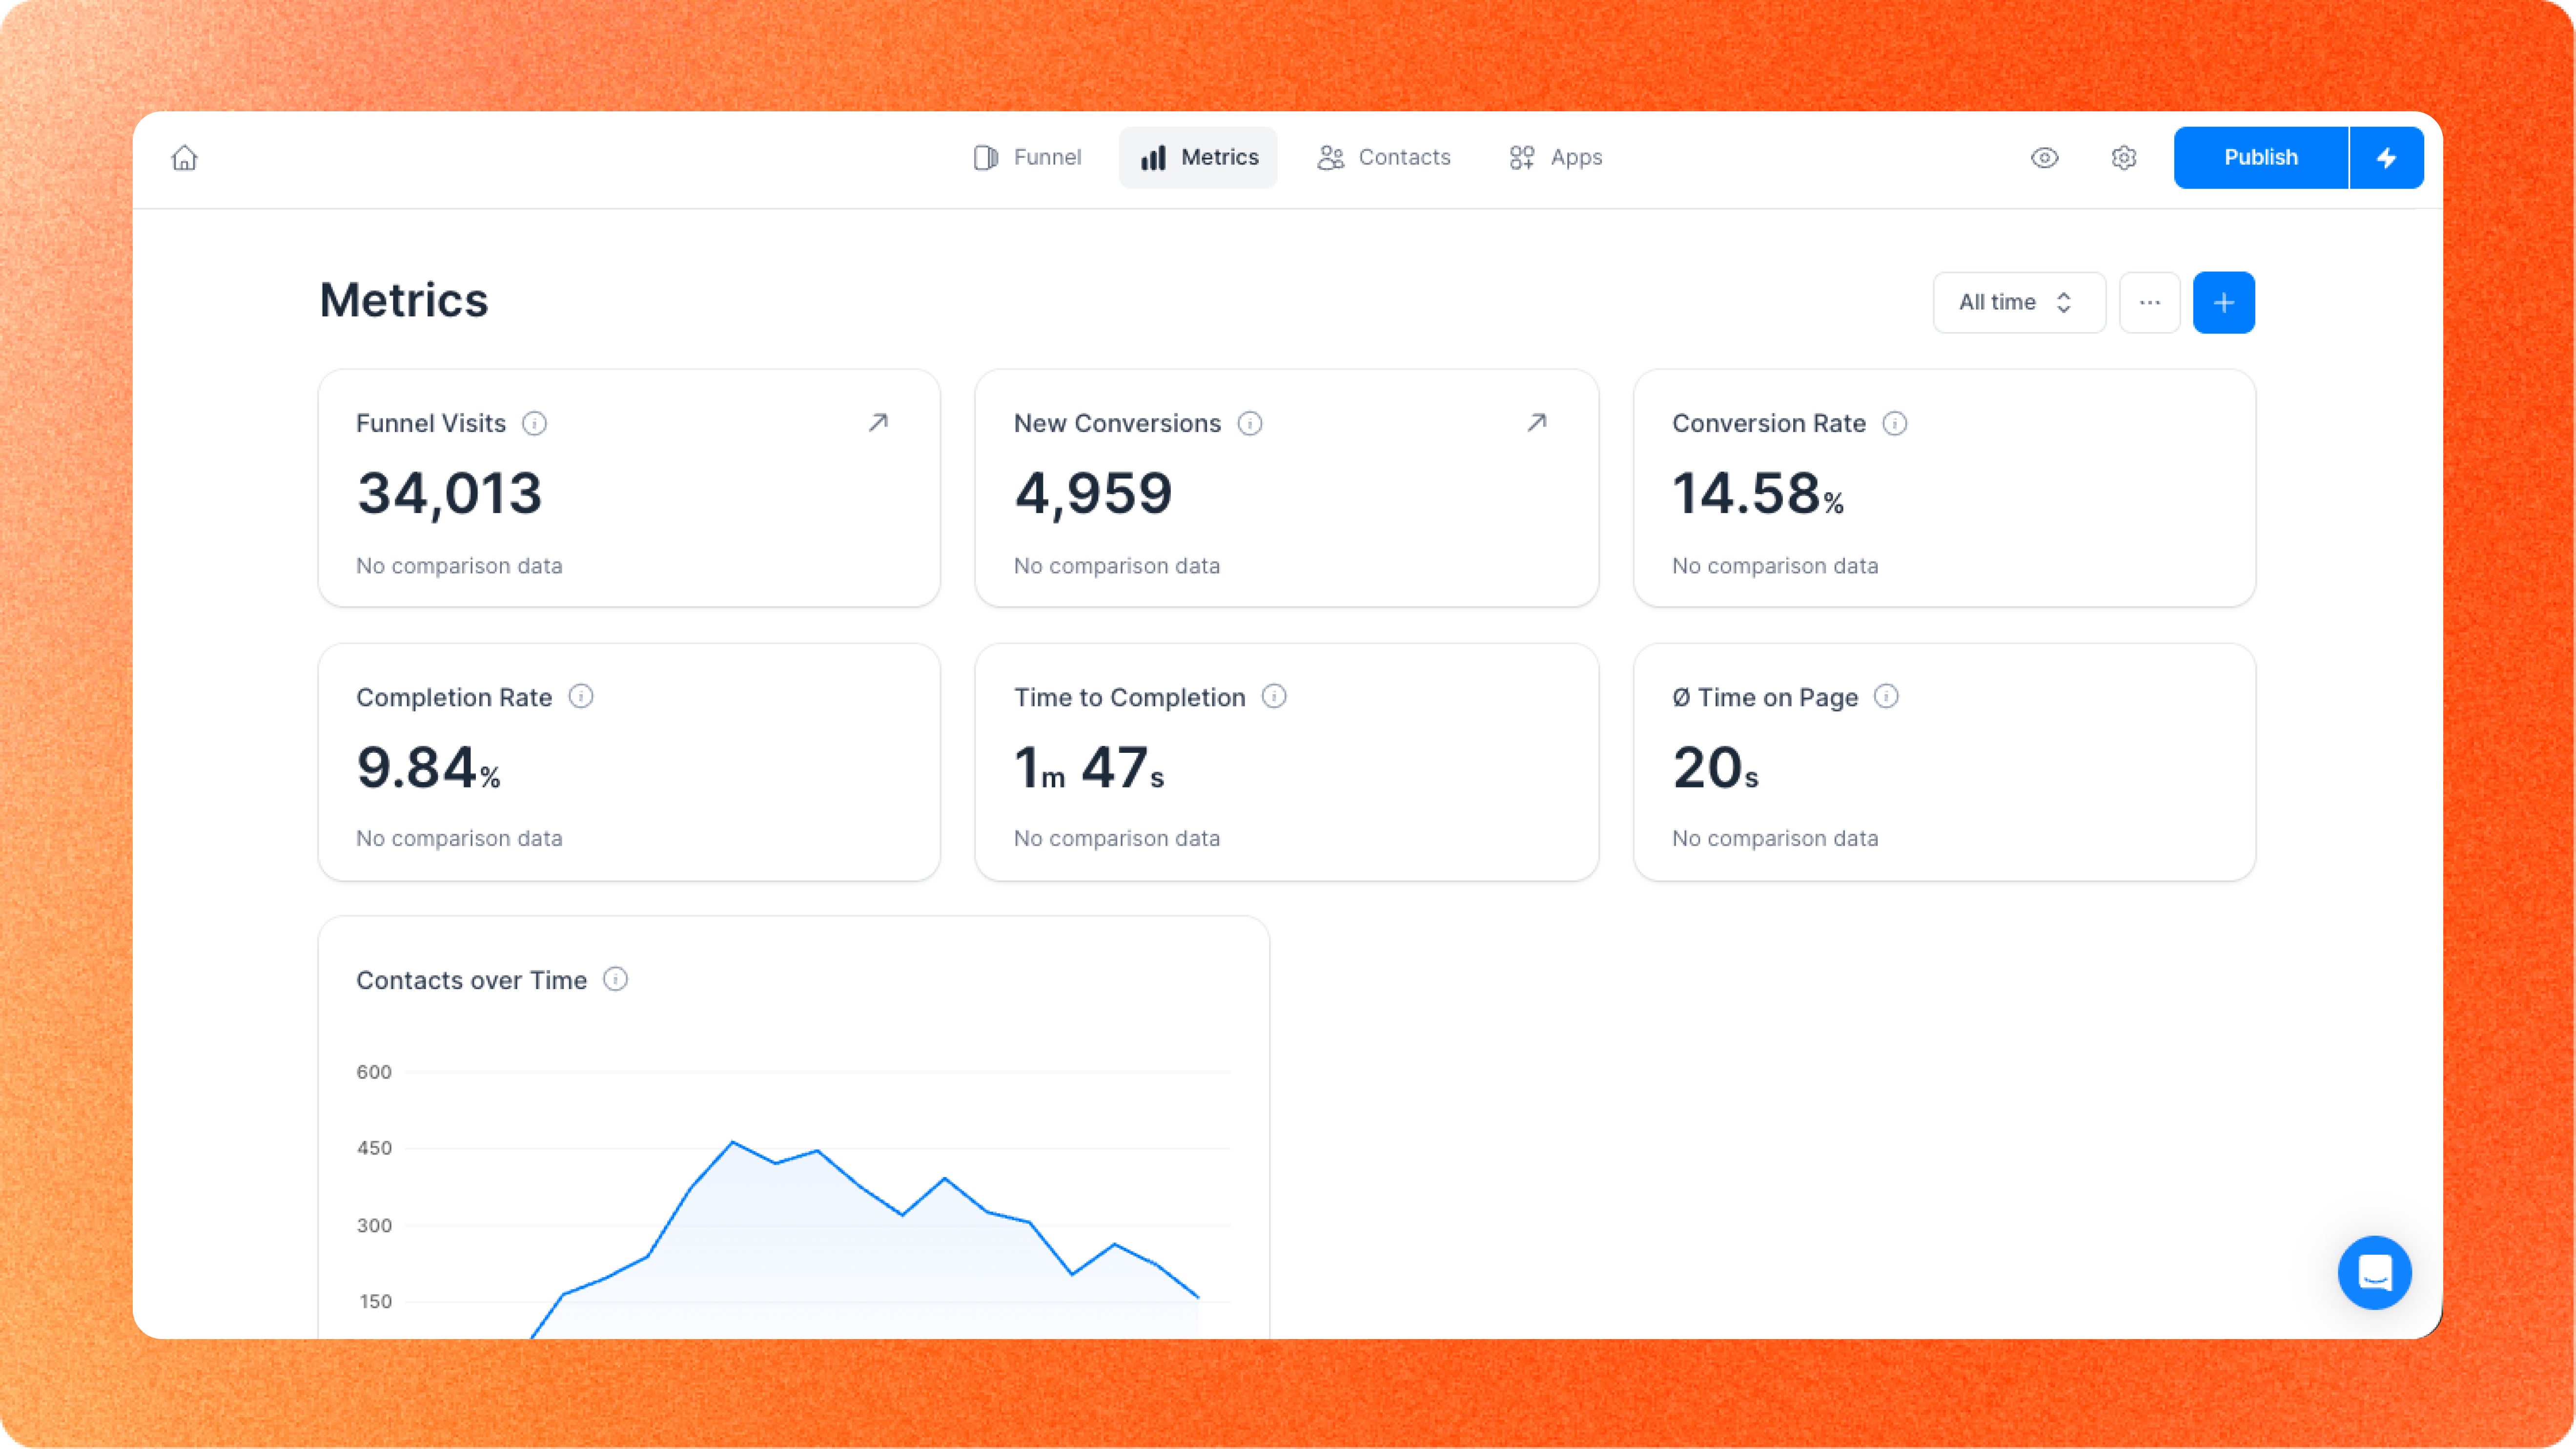Open the chat support bubble
This screenshot has width=2576, height=1449.
[x=2375, y=1272]
